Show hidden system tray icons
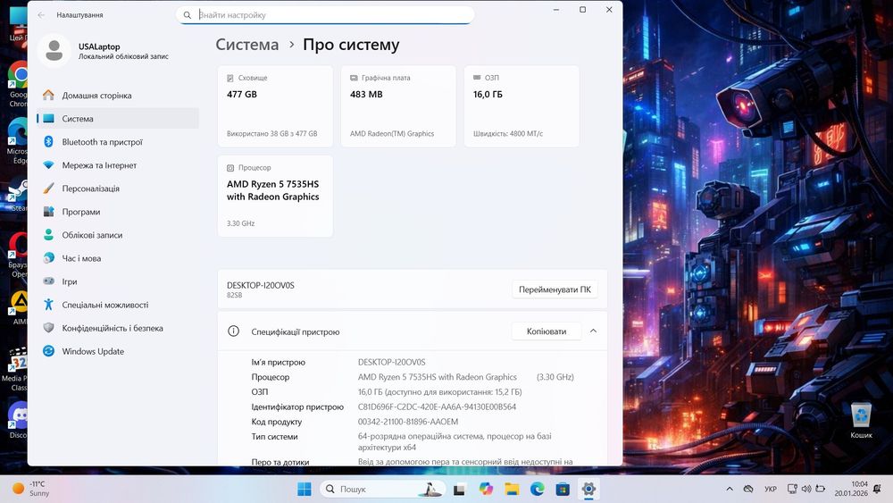The image size is (893, 503). point(730,489)
